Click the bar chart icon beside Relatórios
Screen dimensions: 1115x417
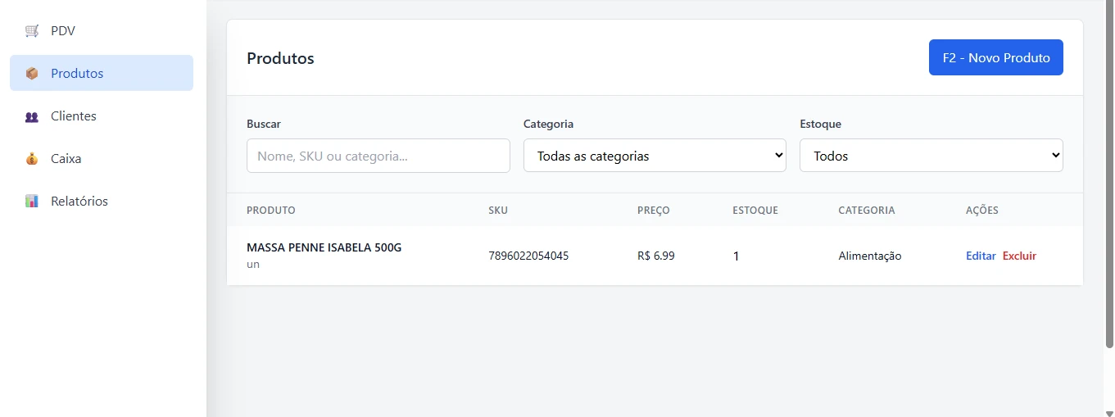click(32, 202)
